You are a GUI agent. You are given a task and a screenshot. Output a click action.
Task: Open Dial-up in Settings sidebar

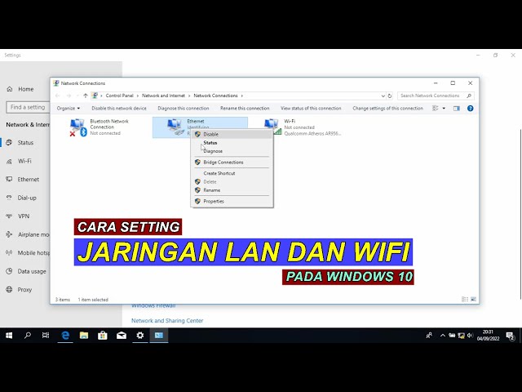coord(27,198)
